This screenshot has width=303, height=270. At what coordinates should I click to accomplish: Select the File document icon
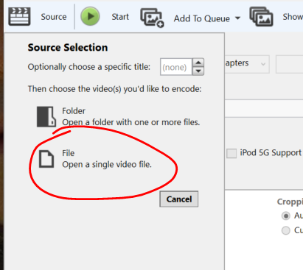[x=46, y=159]
